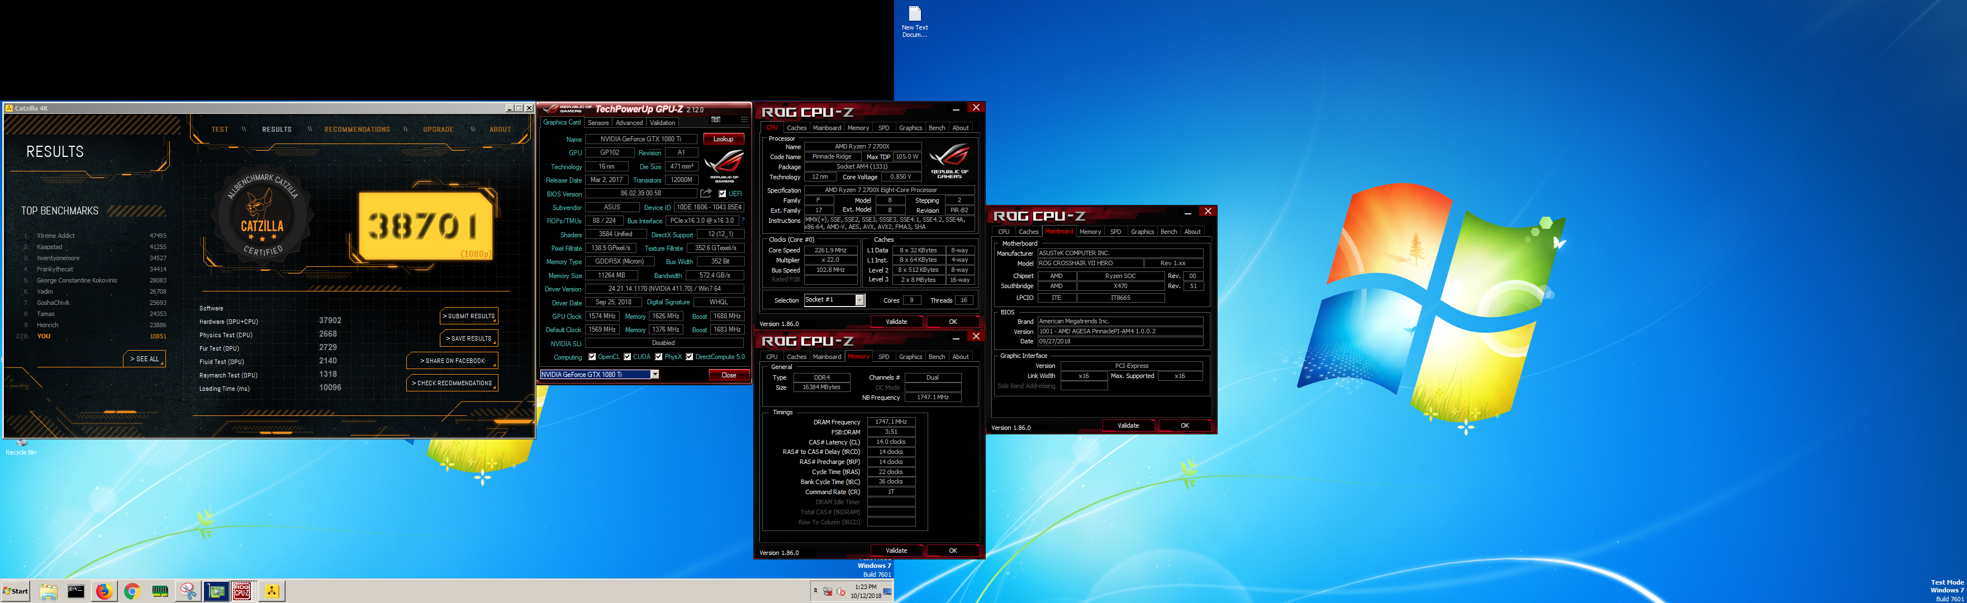This screenshot has width=1967, height=603.
Task: Select 'YOU' row in the benchmarks list
Action: [x=93, y=337]
